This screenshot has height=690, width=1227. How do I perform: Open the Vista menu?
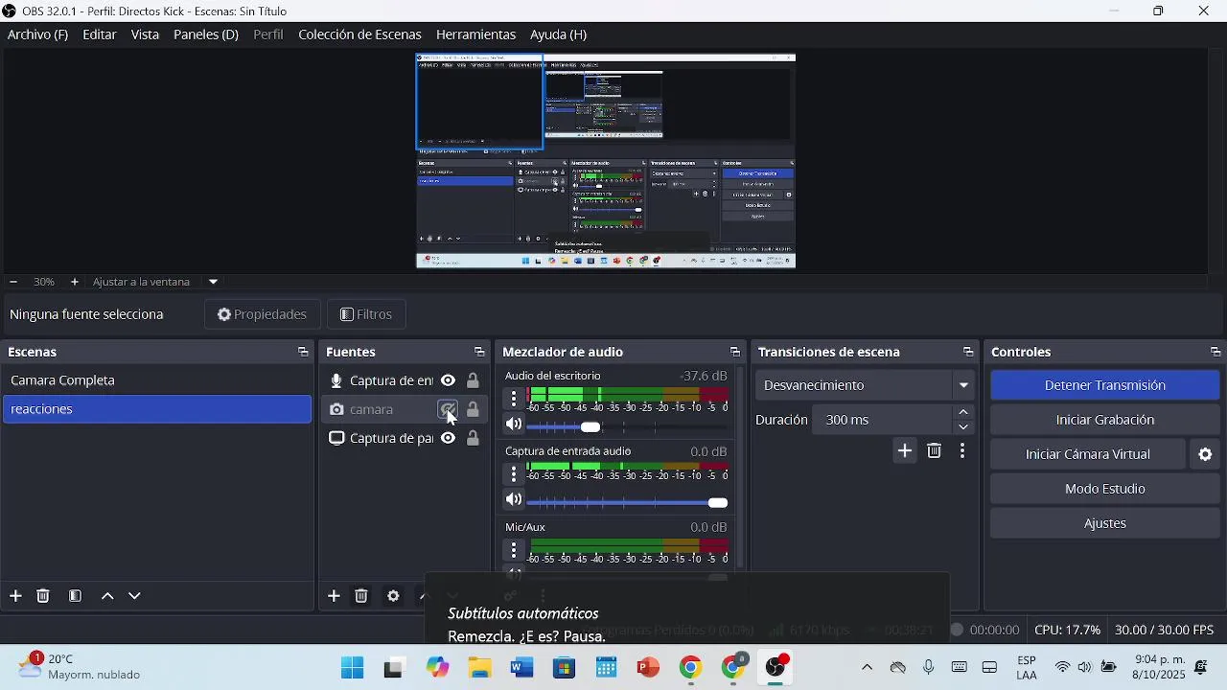click(145, 34)
